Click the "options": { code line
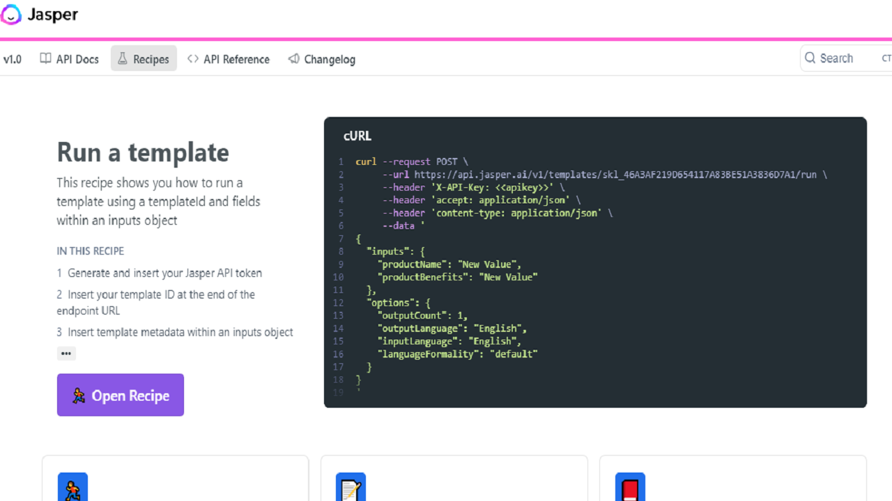The width and height of the screenshot is (892, 501). [x=399, y=303]
